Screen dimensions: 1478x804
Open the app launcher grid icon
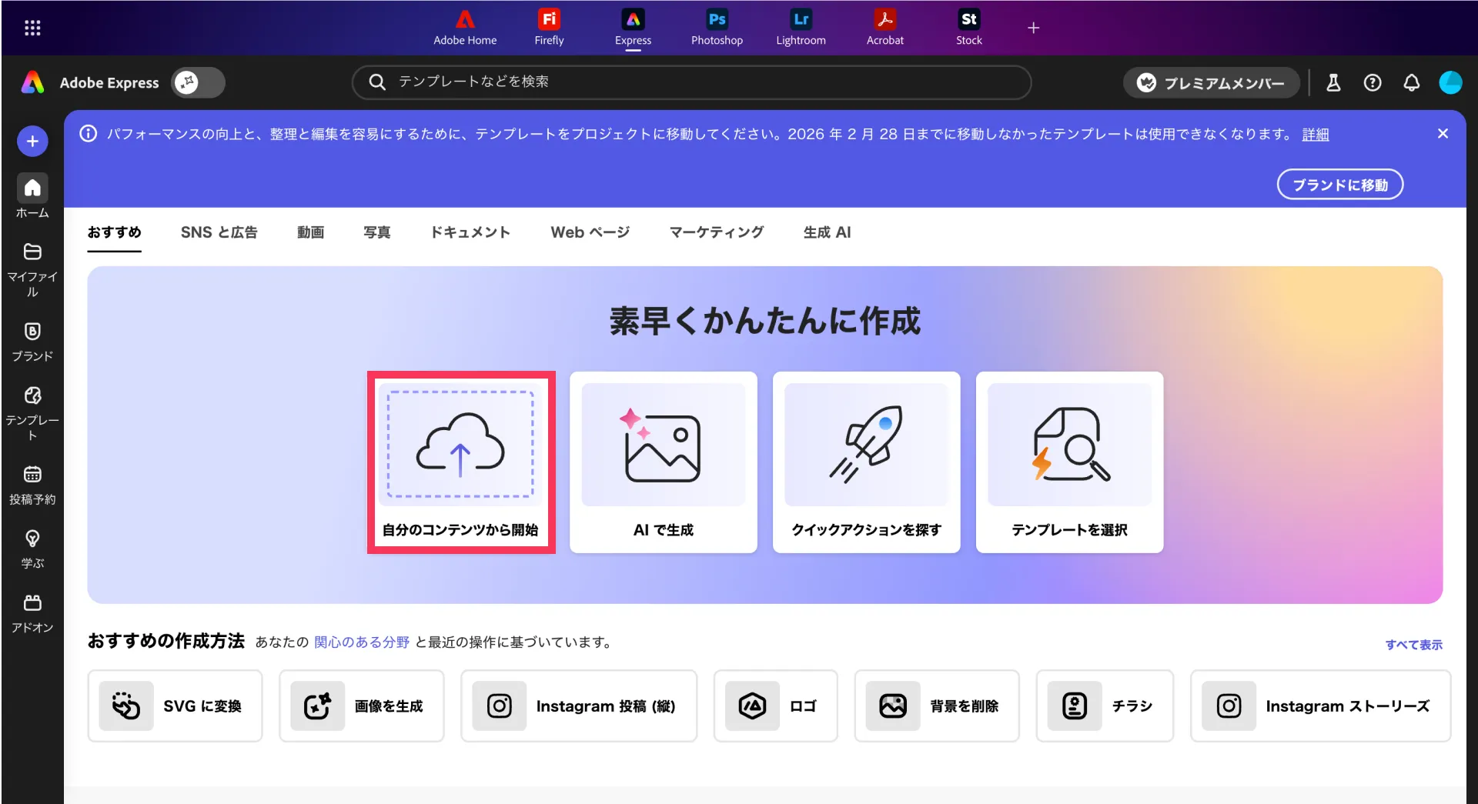click(32, 28)
